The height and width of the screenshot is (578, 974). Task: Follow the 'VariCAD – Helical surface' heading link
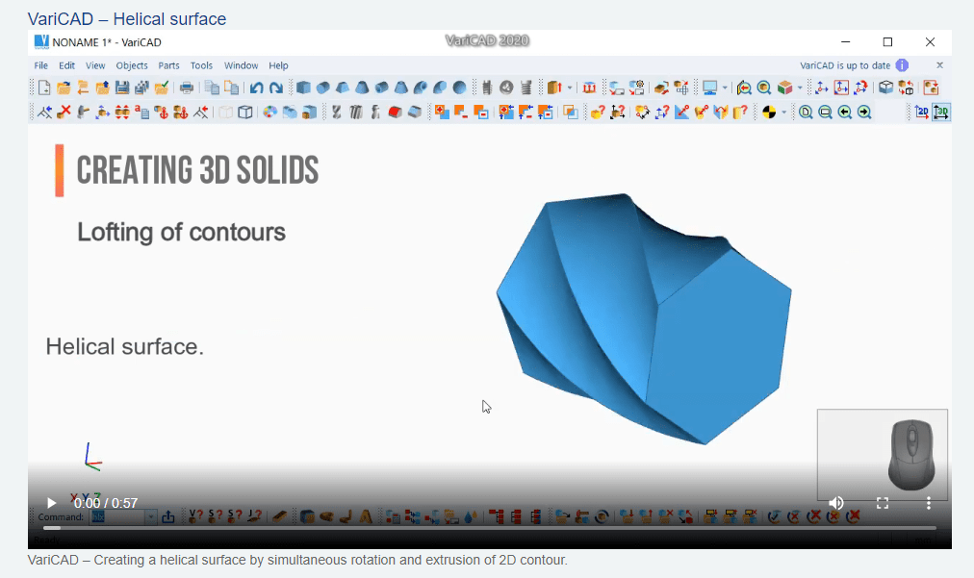(x=127, y=18)
